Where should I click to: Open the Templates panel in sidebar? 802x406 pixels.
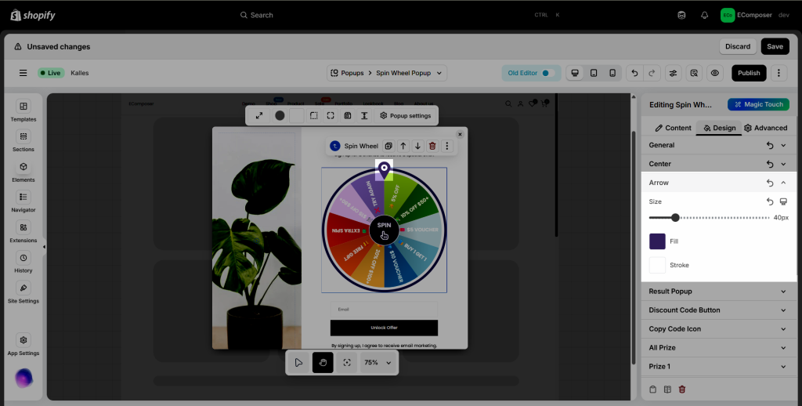(x=23, y=111)
